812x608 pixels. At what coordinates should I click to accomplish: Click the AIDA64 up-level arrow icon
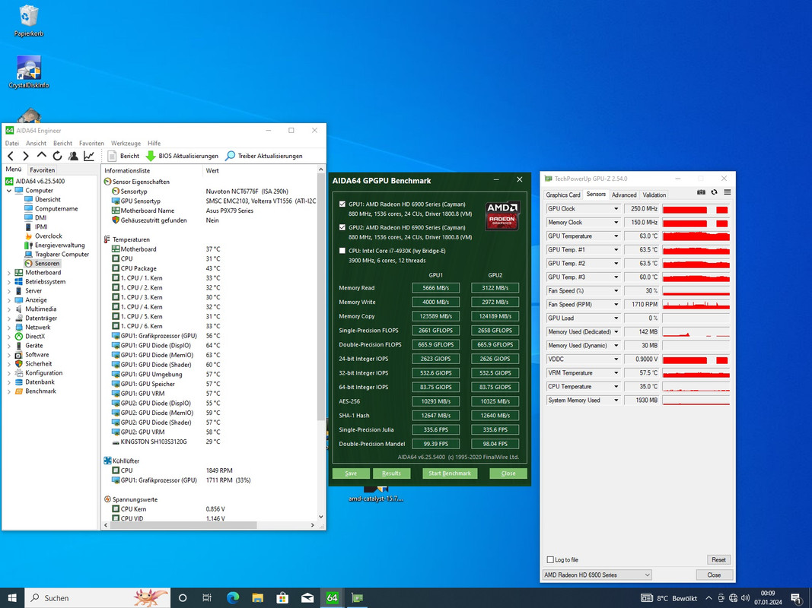pyautogui.click(x=41, y=156)
